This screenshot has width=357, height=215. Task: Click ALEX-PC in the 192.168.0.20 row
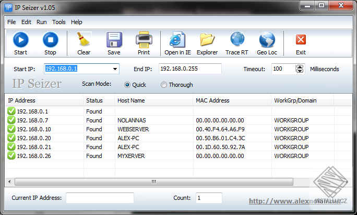tap(128, 138)
